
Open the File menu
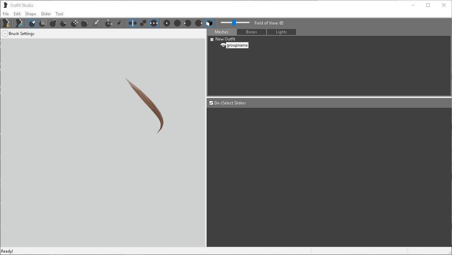pos(6,14)
